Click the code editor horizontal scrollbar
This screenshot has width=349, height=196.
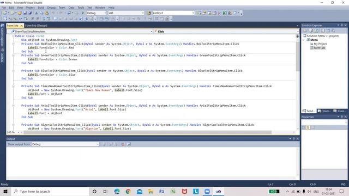click(x=148, y=132)
